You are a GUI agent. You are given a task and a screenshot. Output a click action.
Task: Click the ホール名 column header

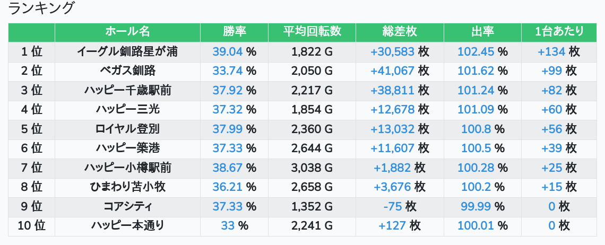click(127, 32)
